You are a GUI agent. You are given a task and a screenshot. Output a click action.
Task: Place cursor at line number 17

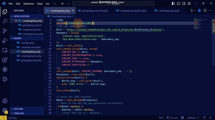50,71
